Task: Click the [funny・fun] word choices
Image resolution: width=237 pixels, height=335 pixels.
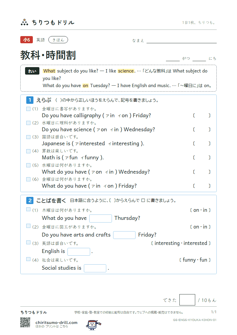Action: 195,260
